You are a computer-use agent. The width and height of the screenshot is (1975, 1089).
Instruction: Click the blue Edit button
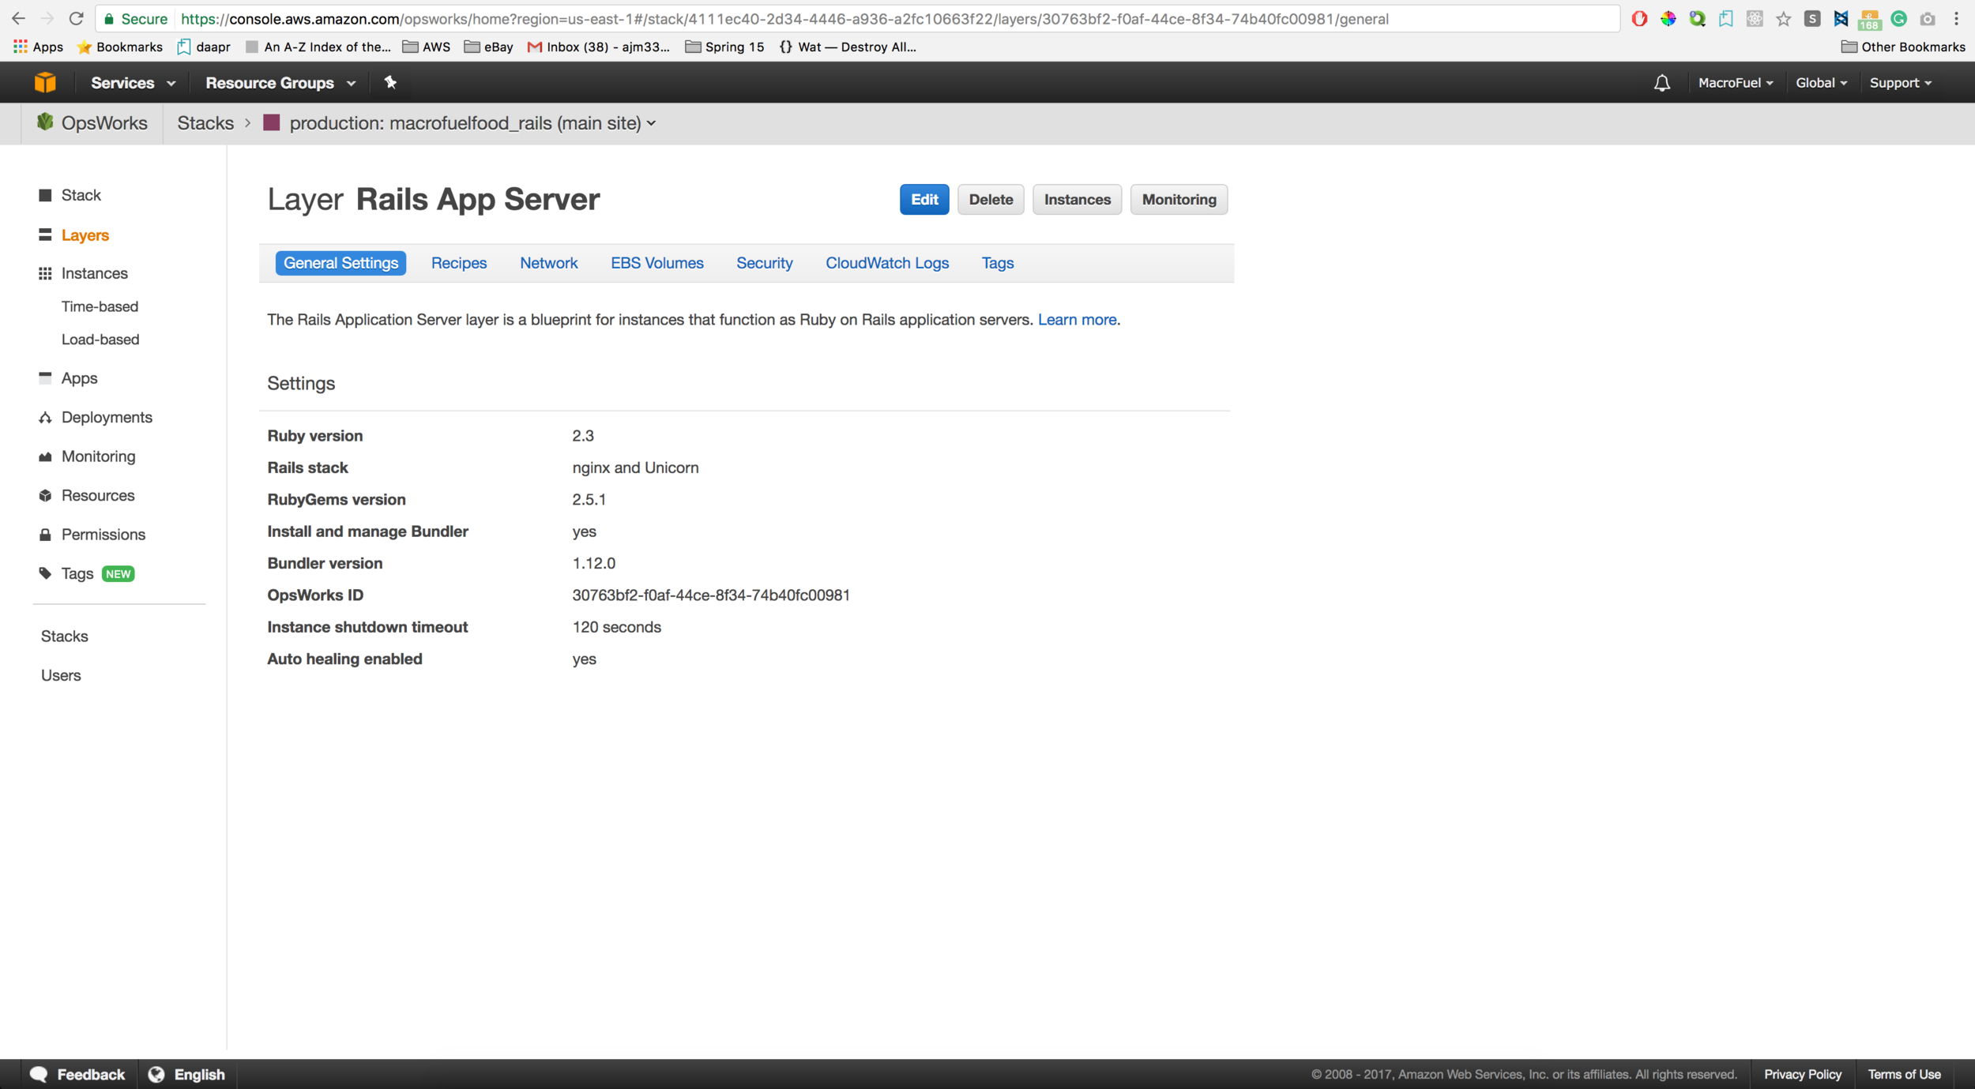click(x=924, y=200)
